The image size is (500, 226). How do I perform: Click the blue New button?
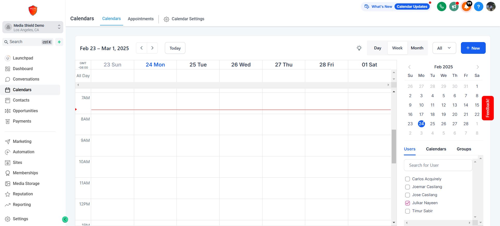pos(473,48)
